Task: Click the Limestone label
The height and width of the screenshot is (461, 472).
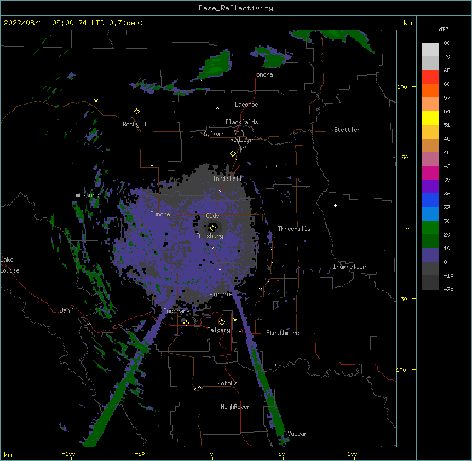Action: pos(84,195)
